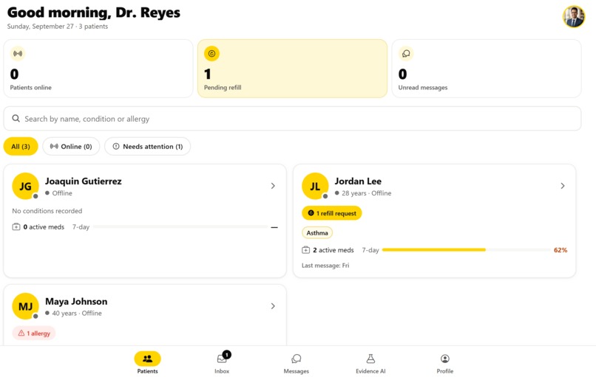Click the "Last message: Fri" text
This screenshot has width=596, height=377.
pos(325,266)
